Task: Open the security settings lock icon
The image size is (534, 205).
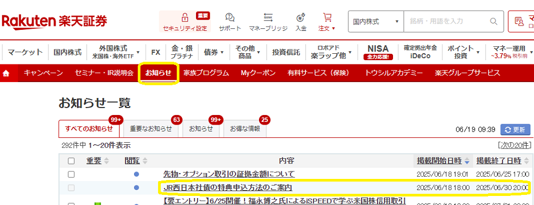Action: pyautogui.click(x=185, y=17)
